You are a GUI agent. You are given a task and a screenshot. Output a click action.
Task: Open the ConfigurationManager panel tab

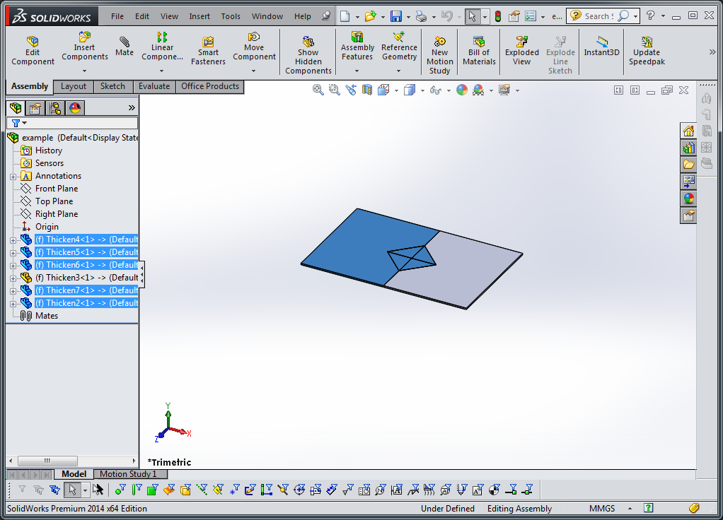point(54,107)
